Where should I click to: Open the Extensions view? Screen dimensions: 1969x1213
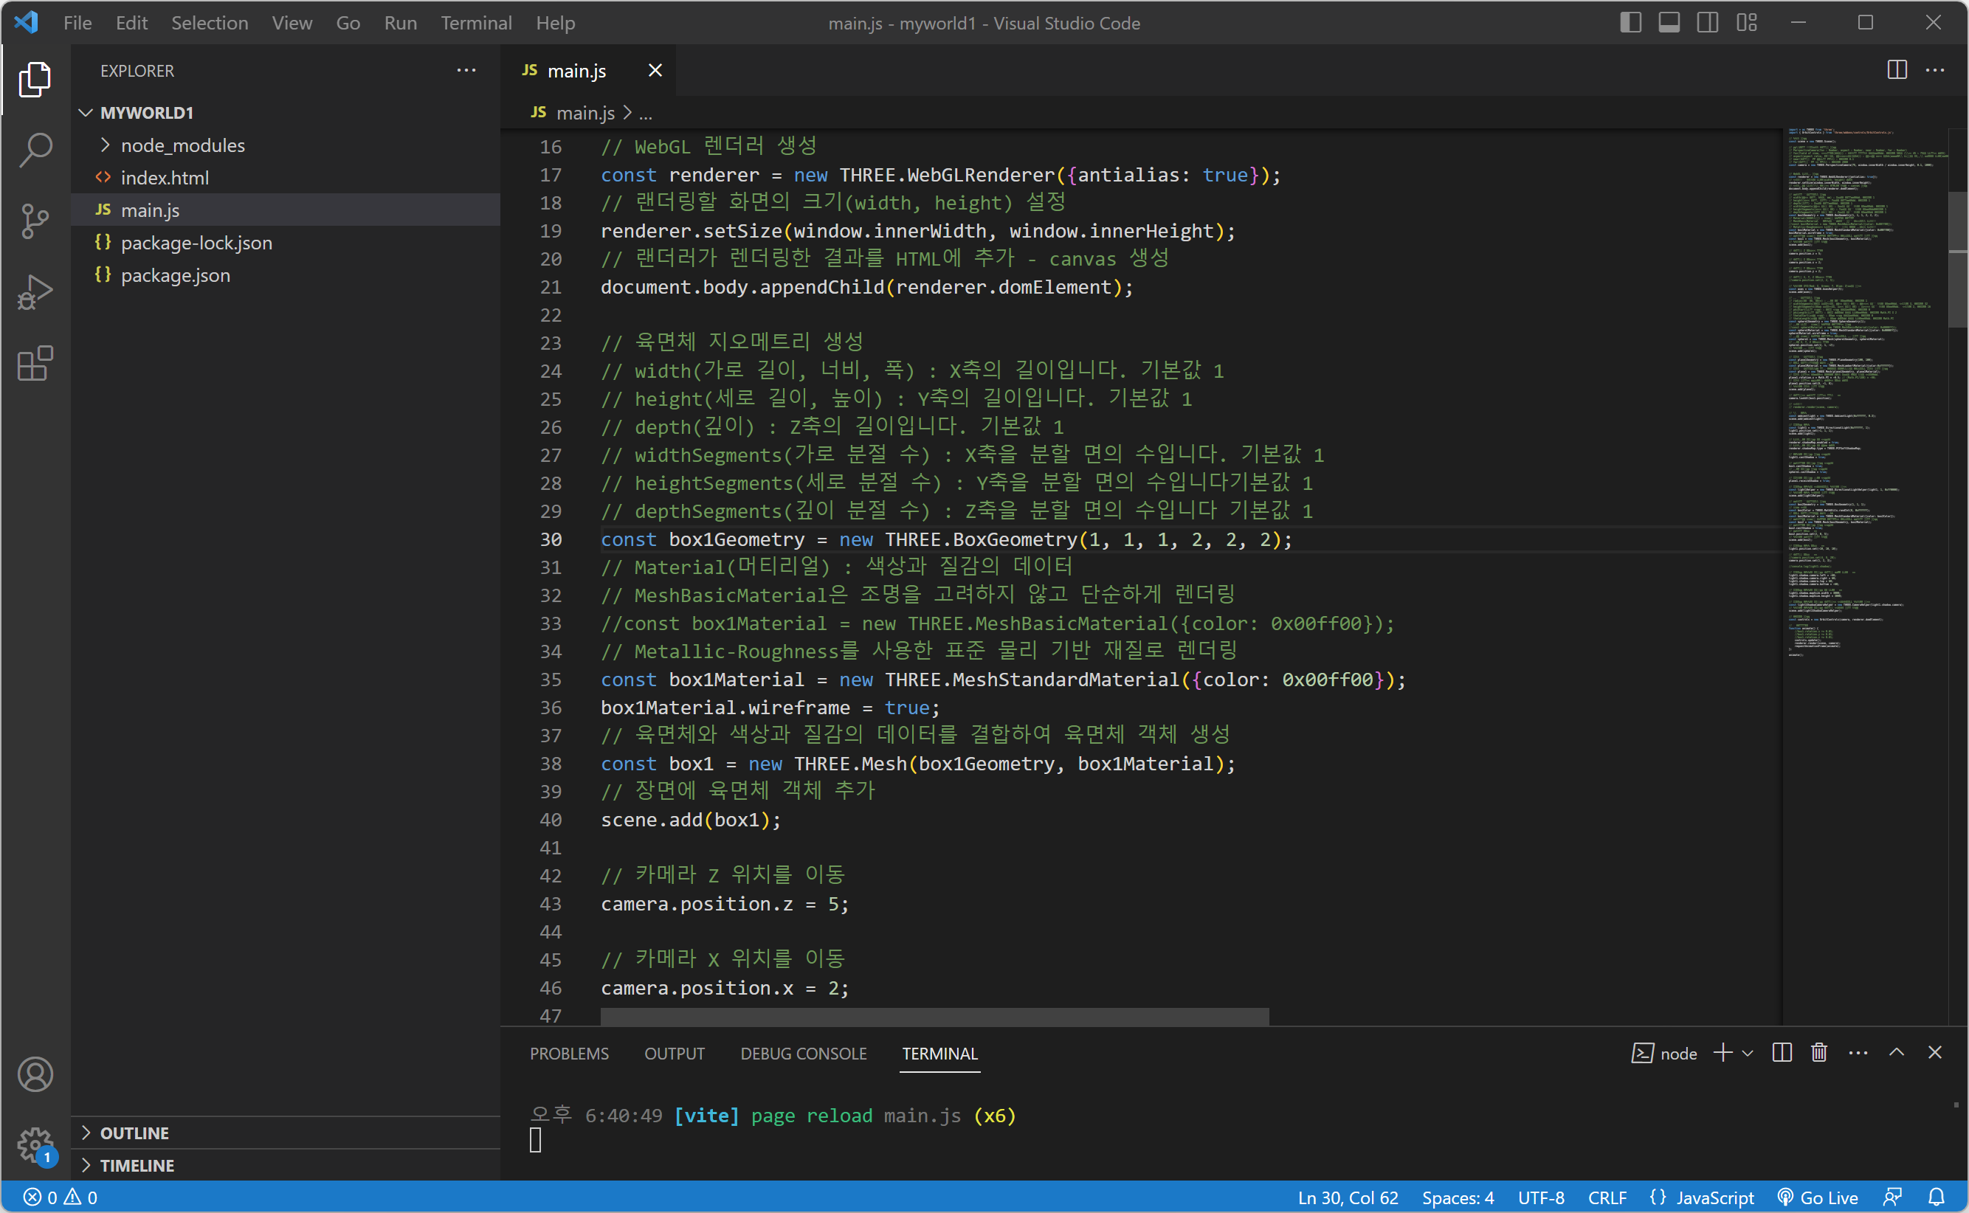35,364
